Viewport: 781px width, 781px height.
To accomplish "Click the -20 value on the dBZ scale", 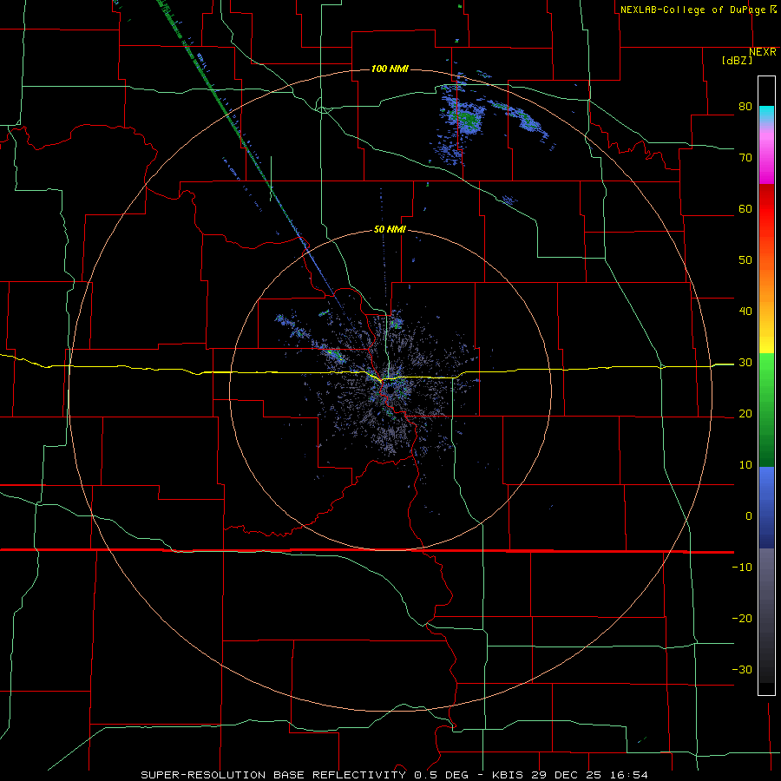I will click(742, 619).
